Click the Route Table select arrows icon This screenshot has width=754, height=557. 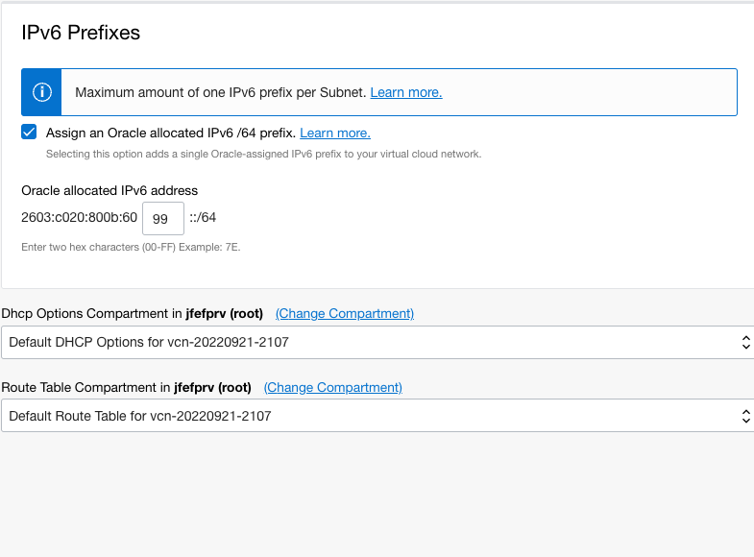(745, 416)
